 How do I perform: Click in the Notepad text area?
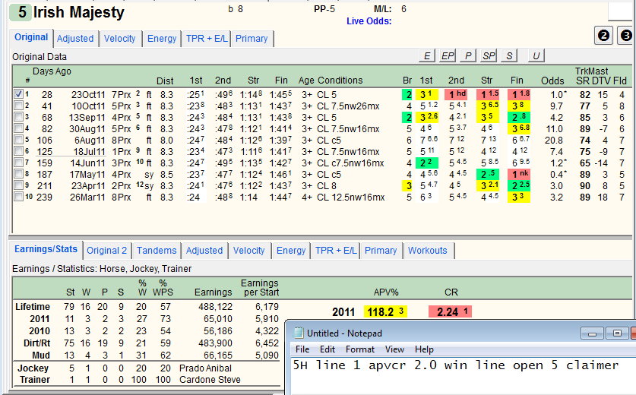[463, 375]
